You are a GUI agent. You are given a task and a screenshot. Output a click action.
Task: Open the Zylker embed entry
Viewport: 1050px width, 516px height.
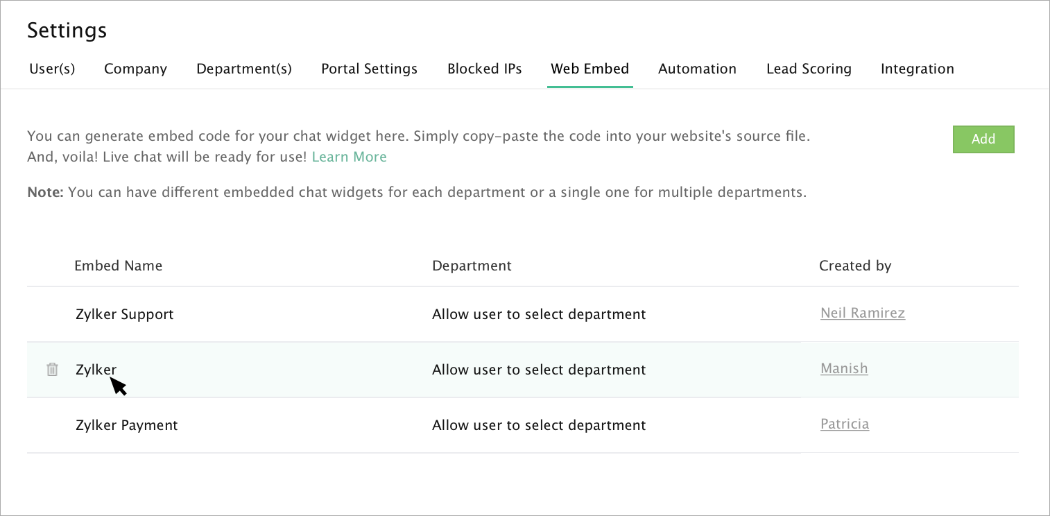[96, 370]
